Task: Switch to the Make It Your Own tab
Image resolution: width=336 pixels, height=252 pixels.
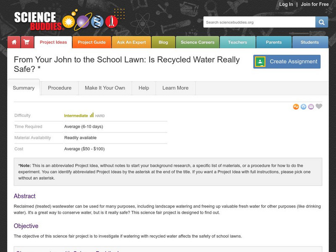Action: point(105,88)
